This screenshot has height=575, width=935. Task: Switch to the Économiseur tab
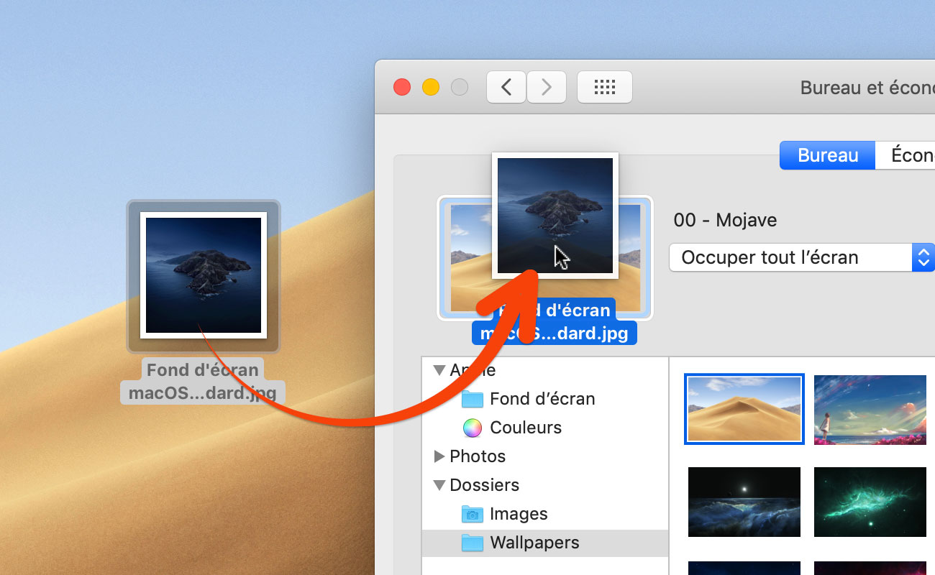(911, 155)
